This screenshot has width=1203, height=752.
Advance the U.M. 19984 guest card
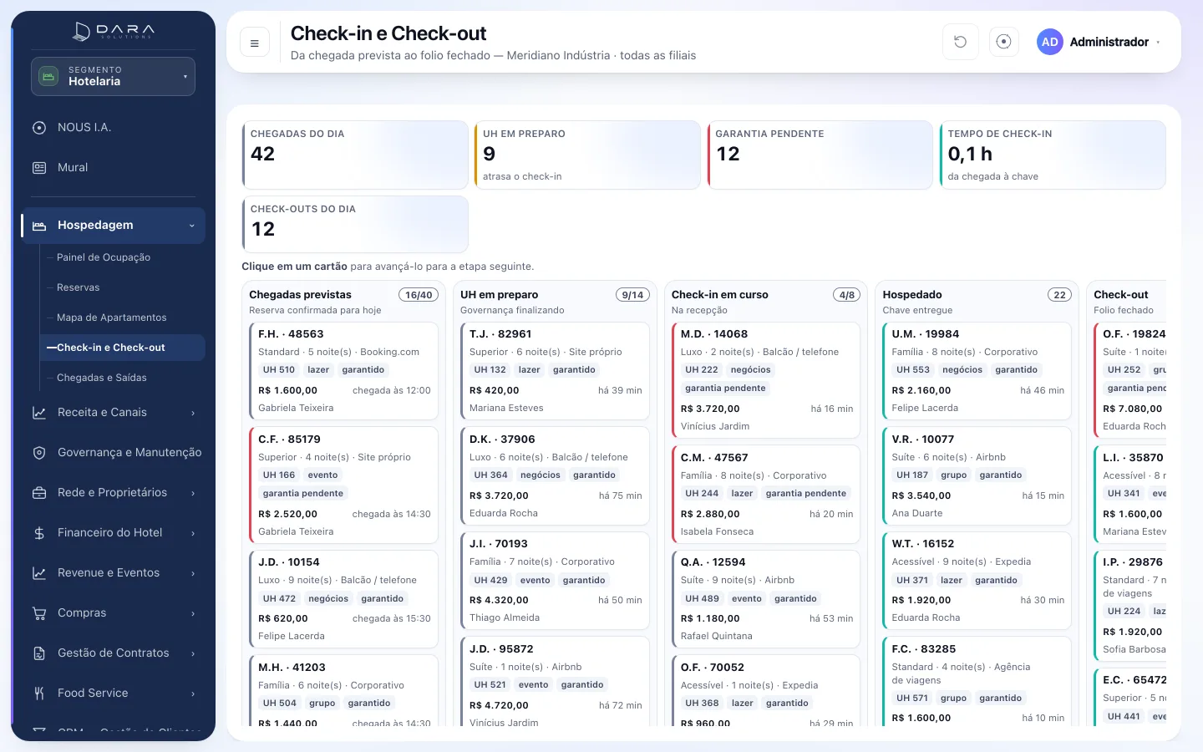click(977, 370)
